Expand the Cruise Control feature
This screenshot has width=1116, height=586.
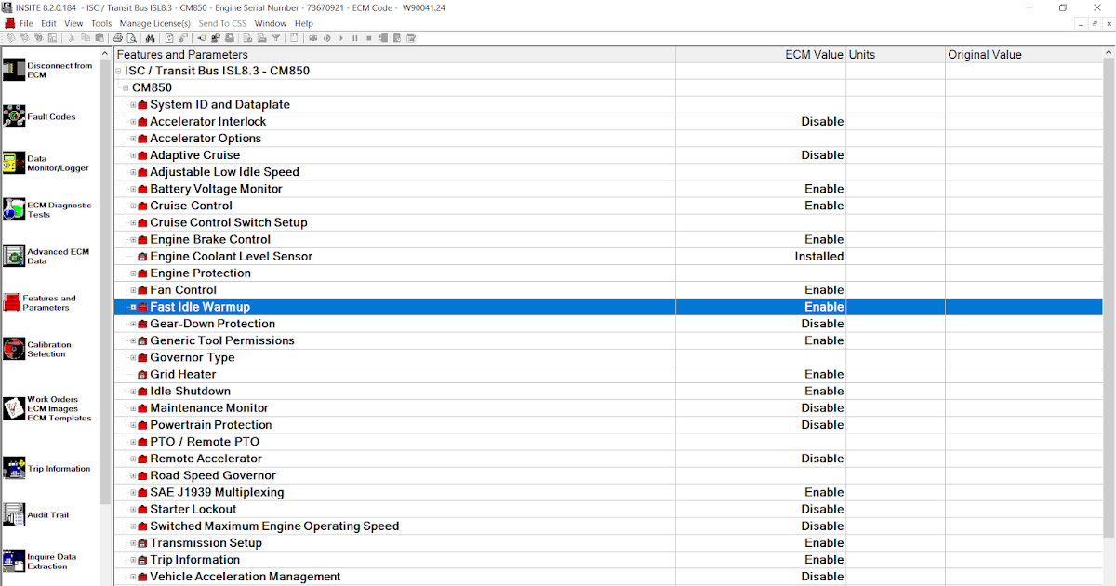click(133, 206)
